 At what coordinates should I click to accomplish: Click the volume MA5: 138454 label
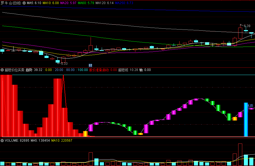click(x=40, y=141)
